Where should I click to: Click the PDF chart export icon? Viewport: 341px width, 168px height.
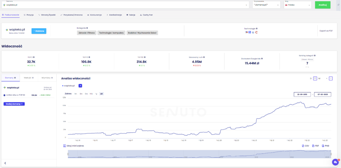pyautogui.click(x=316, y=146)
